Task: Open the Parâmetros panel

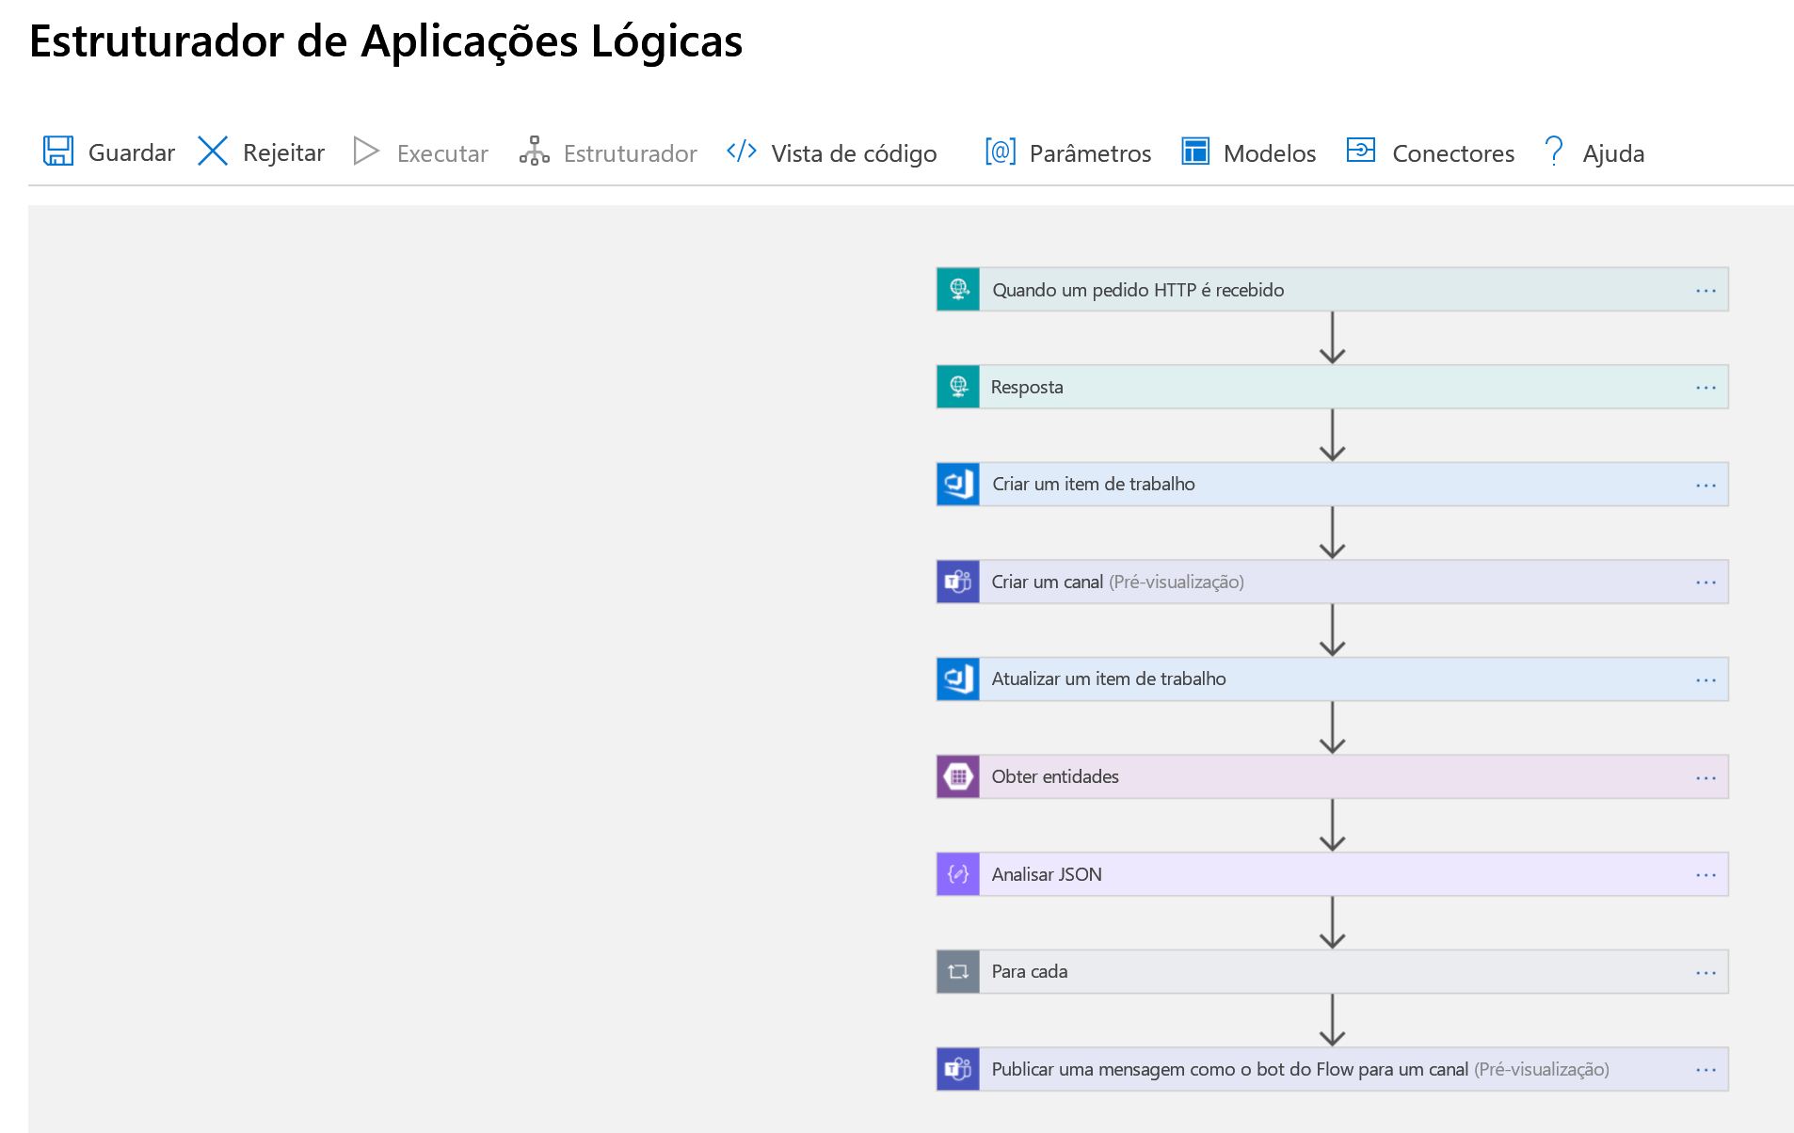Action: 1068,152
